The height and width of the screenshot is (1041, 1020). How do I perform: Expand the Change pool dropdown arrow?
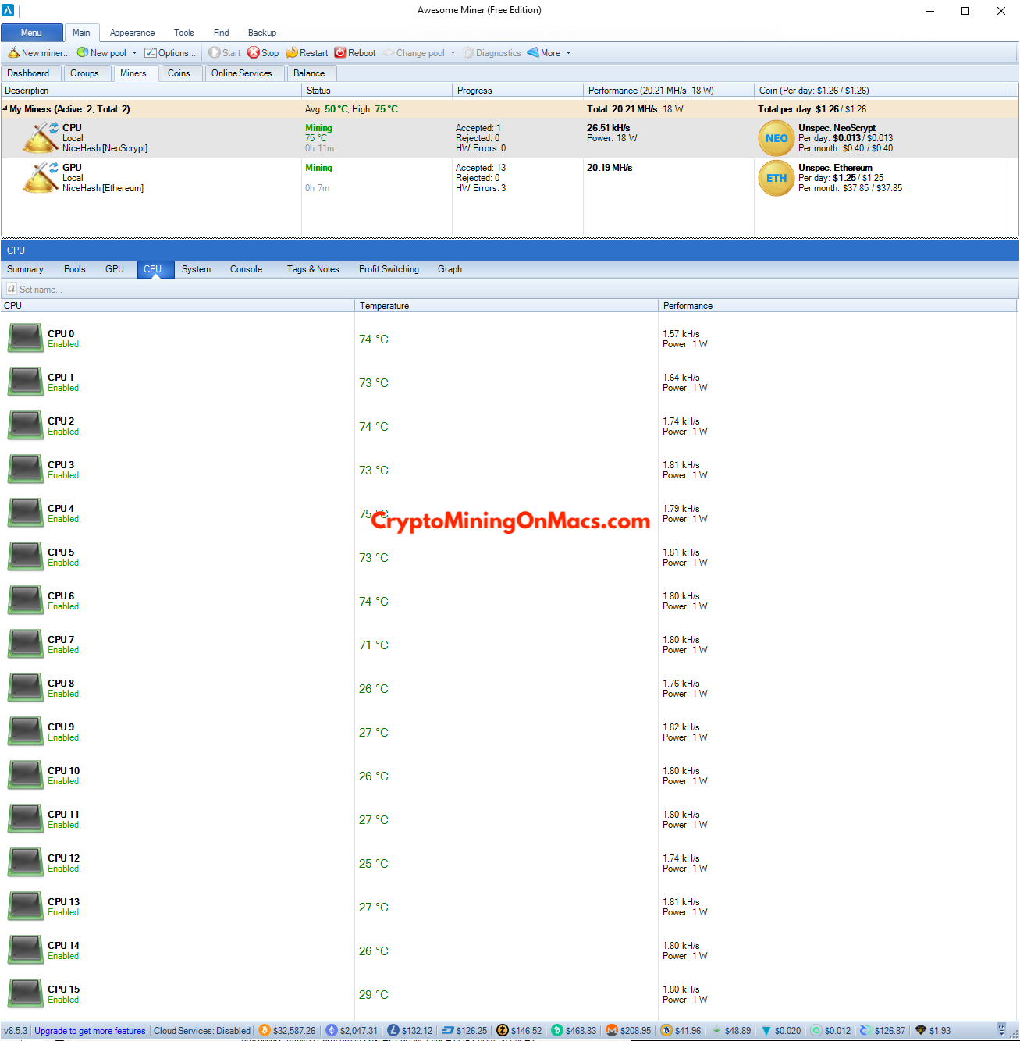(453, 53)
